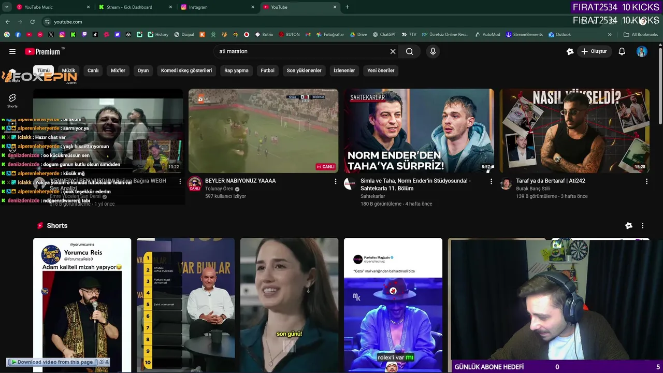Screen dimensions: 663x373
Task: Select the Oyun filter chip
Action: coord(143,70)
